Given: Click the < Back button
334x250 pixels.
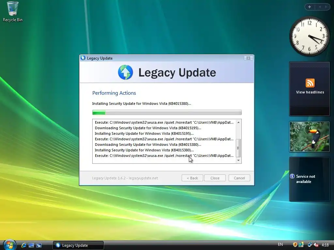Looking at the screenshot, I should click(x=192, y=178).
